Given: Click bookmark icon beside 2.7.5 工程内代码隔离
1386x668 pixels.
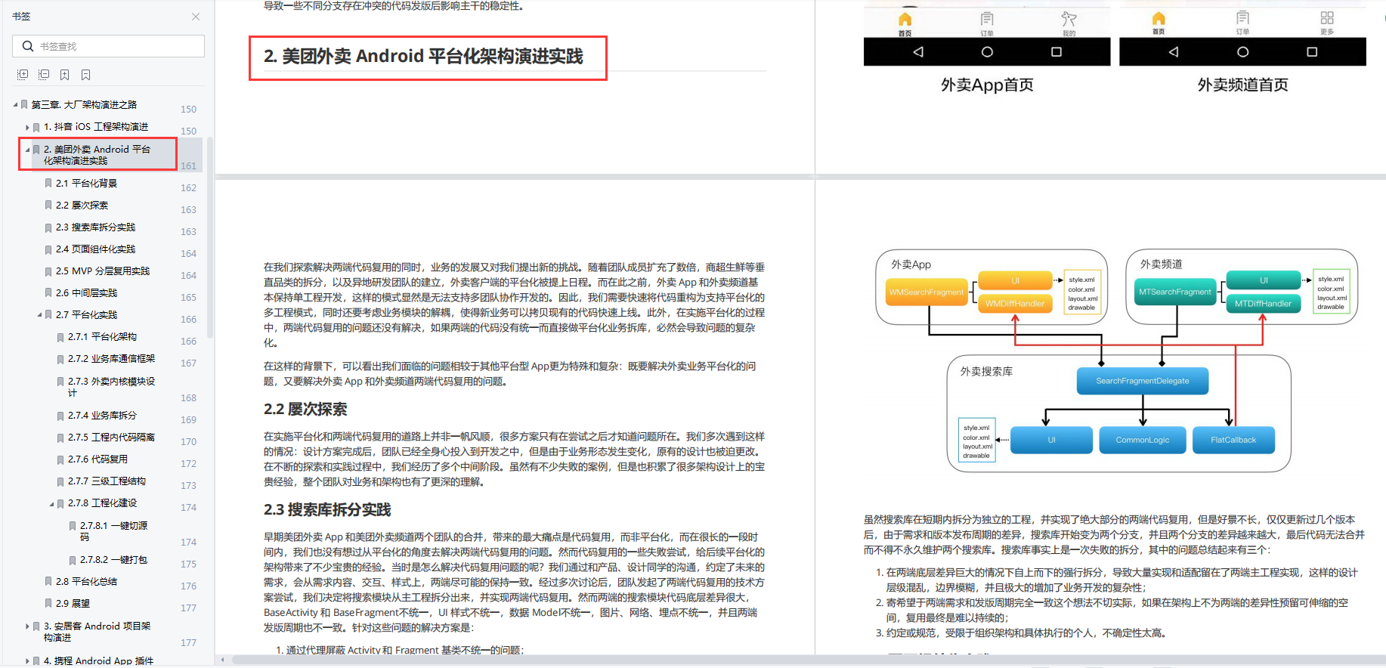Looking at the screenshot, I should 60,438.
